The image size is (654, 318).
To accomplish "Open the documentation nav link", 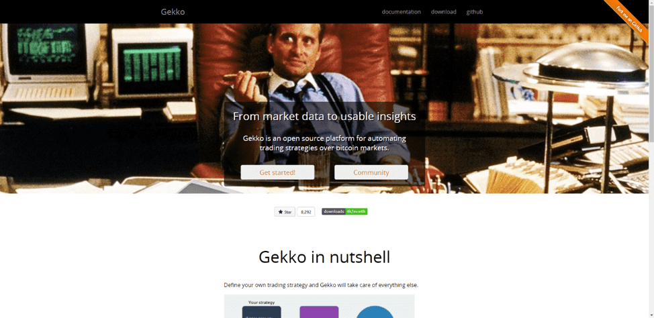I will point(402,11).
